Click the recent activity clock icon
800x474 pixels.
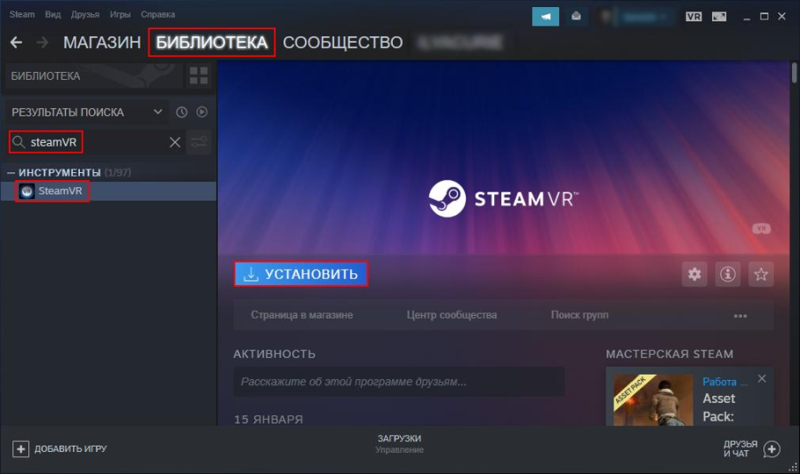click(x=182, y=113)
